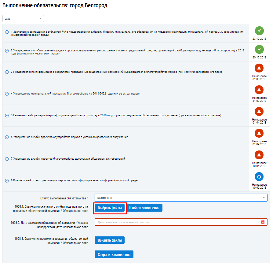This screenshot has width=273, height=263.
Task: Click label Статус выполнения обязательства
Action: coord(64,198)
